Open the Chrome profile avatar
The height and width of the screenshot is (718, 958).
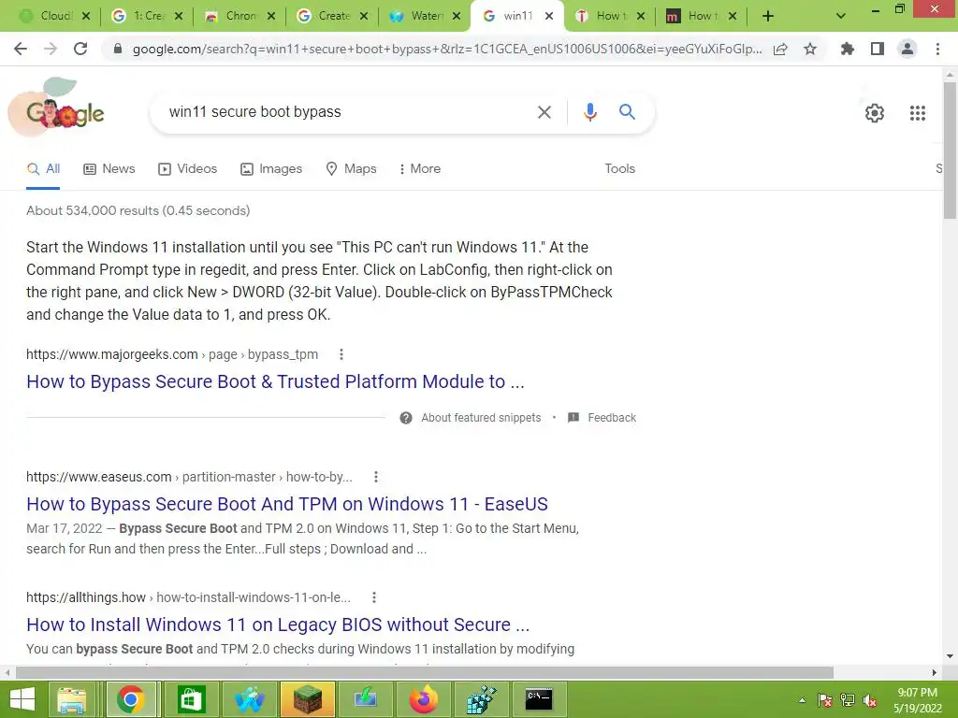pos(907,49)
